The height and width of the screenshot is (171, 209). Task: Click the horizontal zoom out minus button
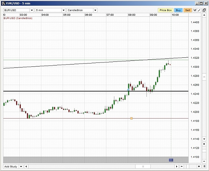(182, 166)
